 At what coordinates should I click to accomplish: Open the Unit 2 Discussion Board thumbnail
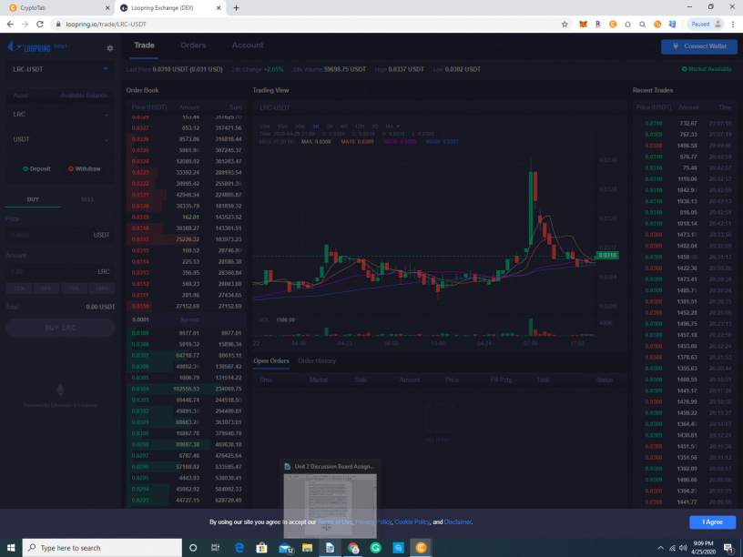point(331,499)
